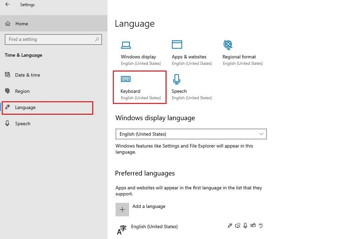
Task: Click the Speech microphone tile icon
Action: [177, 79]
